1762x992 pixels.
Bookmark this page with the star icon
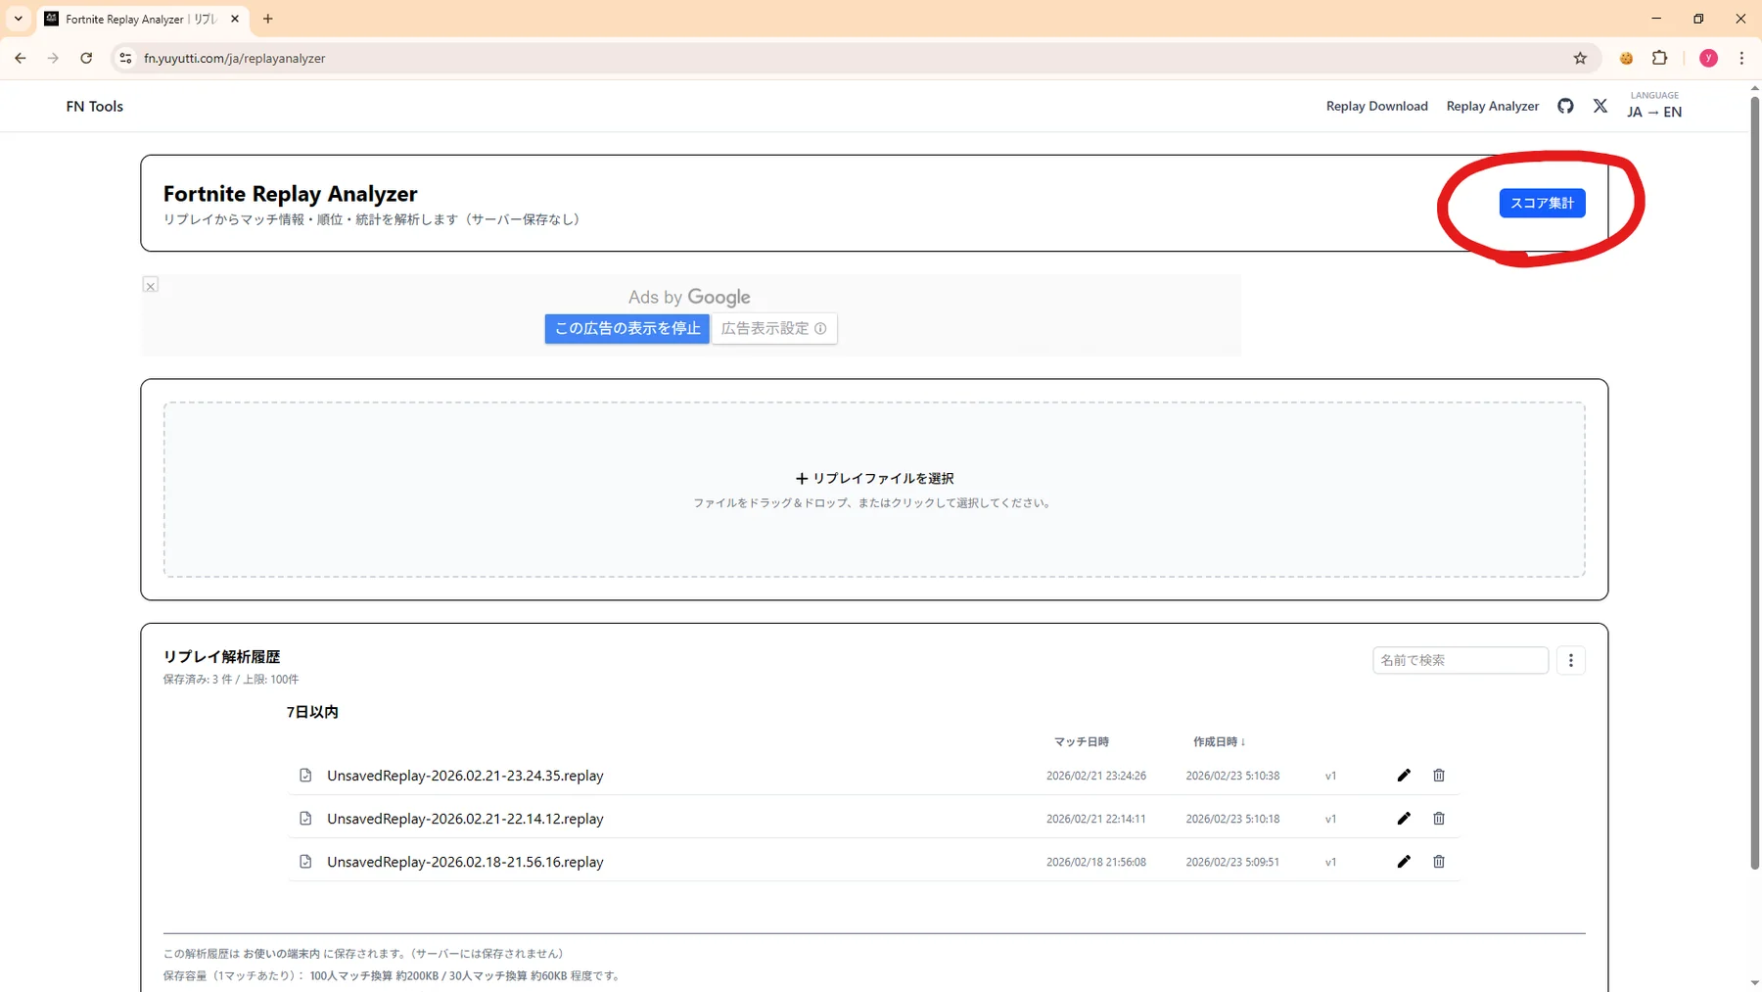pyautogui.click(x=1580, y=58)
